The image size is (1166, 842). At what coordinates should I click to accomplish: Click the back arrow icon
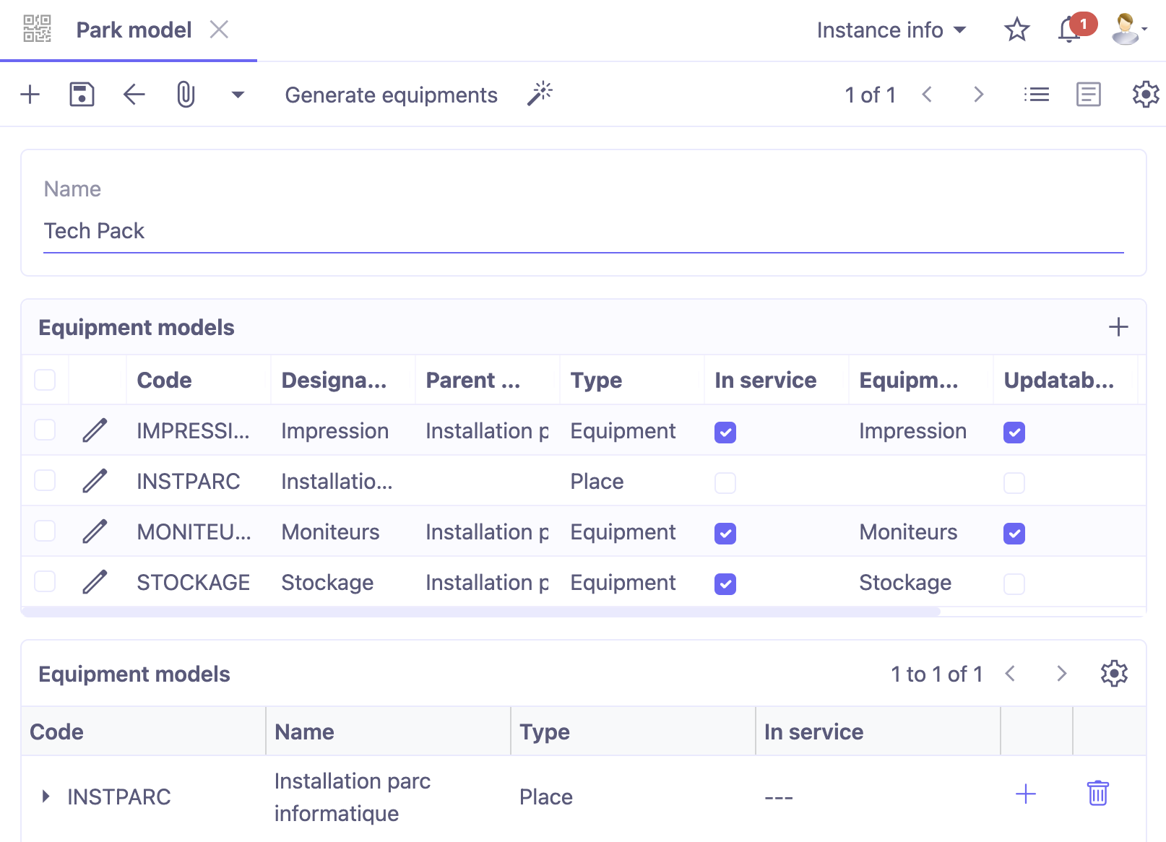[134, 94]
